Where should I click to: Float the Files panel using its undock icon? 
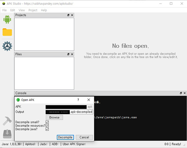[68, 54]
